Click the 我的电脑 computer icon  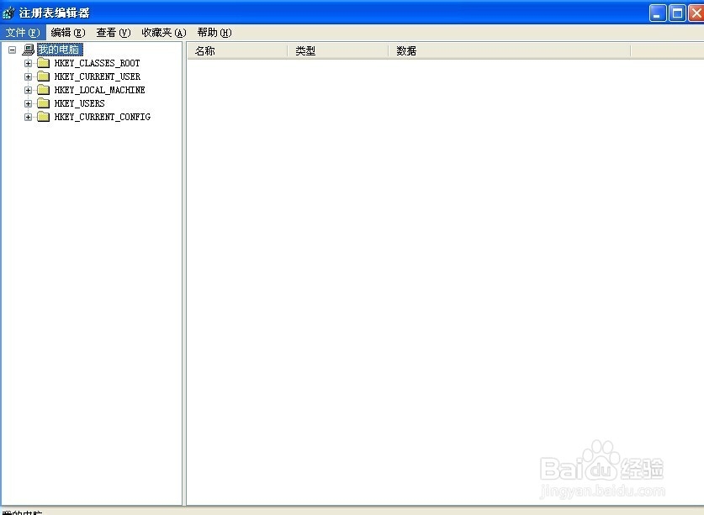point(29,50)
